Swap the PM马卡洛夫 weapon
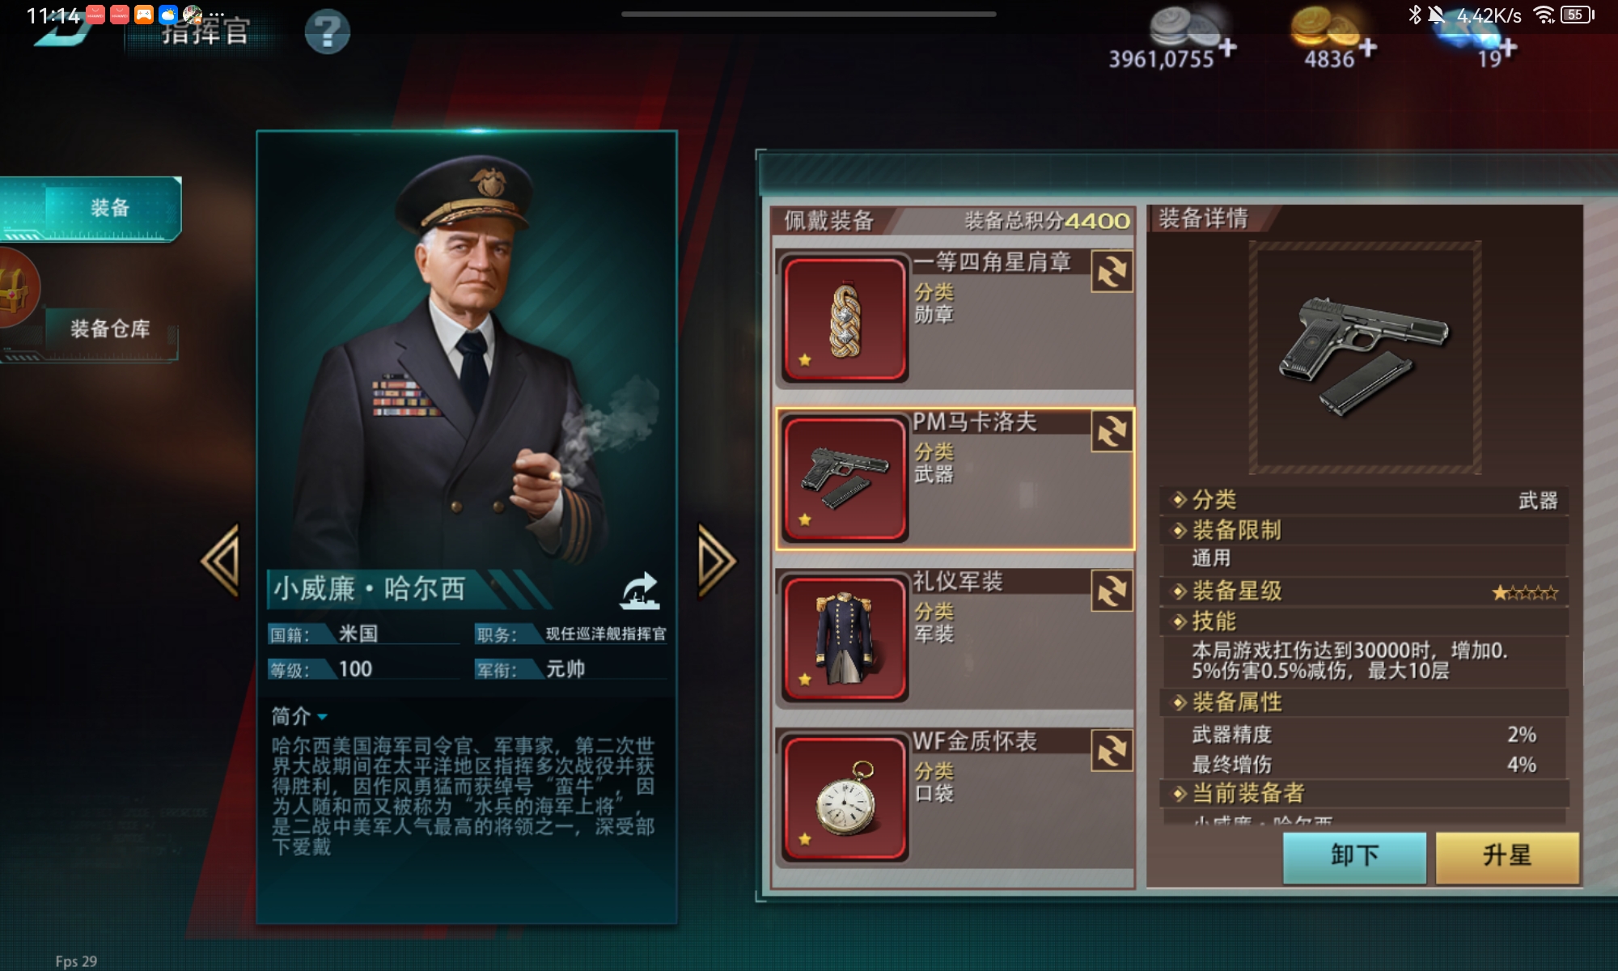 click(x=1112, y=431)
